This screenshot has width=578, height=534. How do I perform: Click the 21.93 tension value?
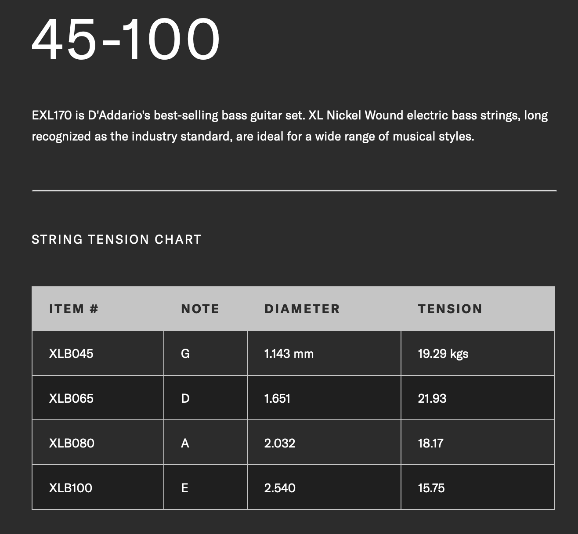pos(432,398)
